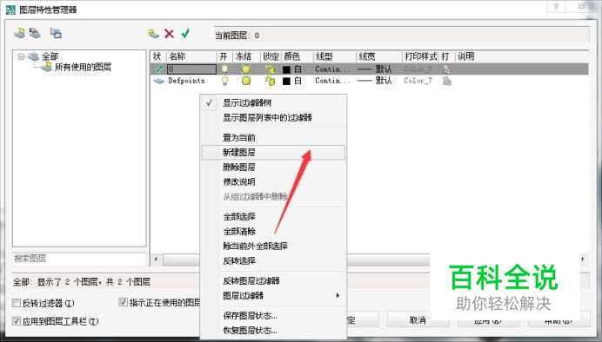This screenshot has height=342, width=602.
Task: Click the plot printer icon for Defpoints
Action: coord(446,81)
